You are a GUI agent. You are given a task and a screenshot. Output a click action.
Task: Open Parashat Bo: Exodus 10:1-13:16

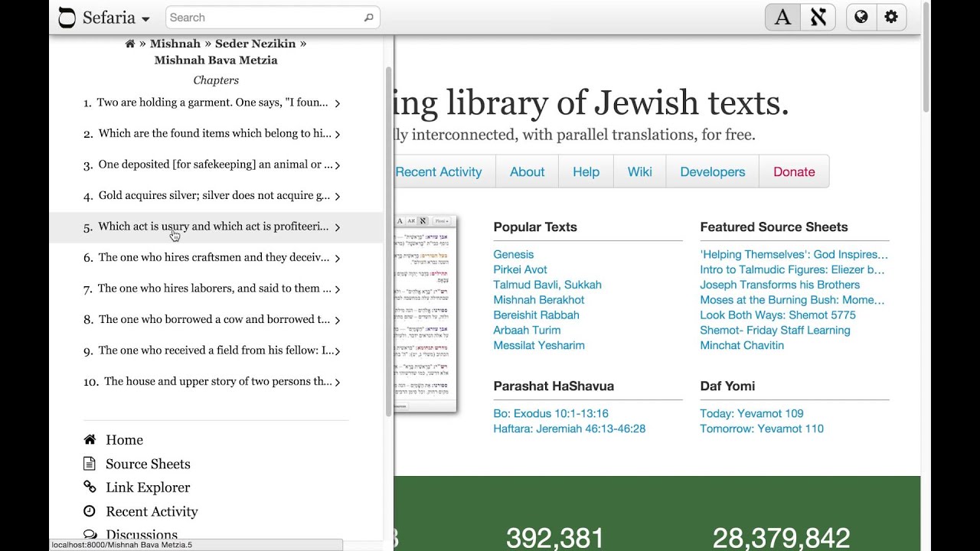pyautogui.click(x=551, y=413)
